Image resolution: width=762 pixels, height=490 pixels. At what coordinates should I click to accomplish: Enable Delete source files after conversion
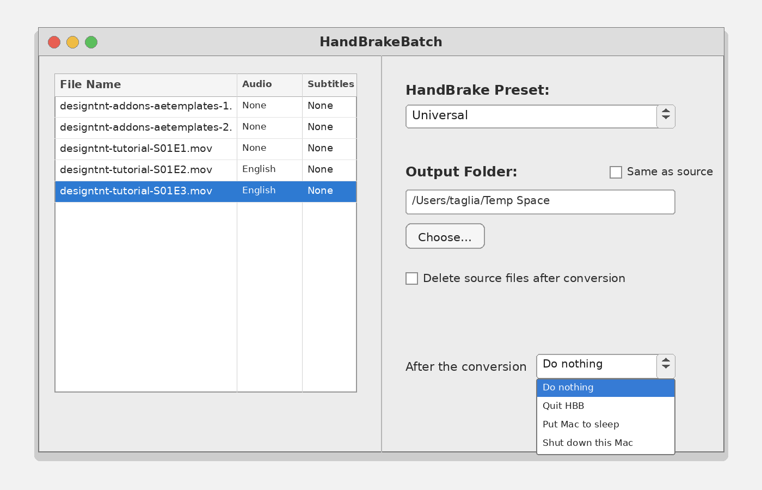pos(412,278)
